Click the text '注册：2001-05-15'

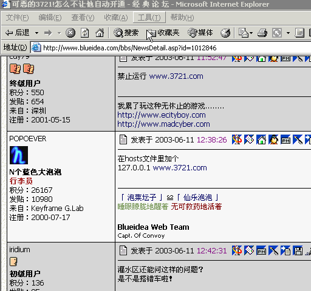[x=40, y=120]
